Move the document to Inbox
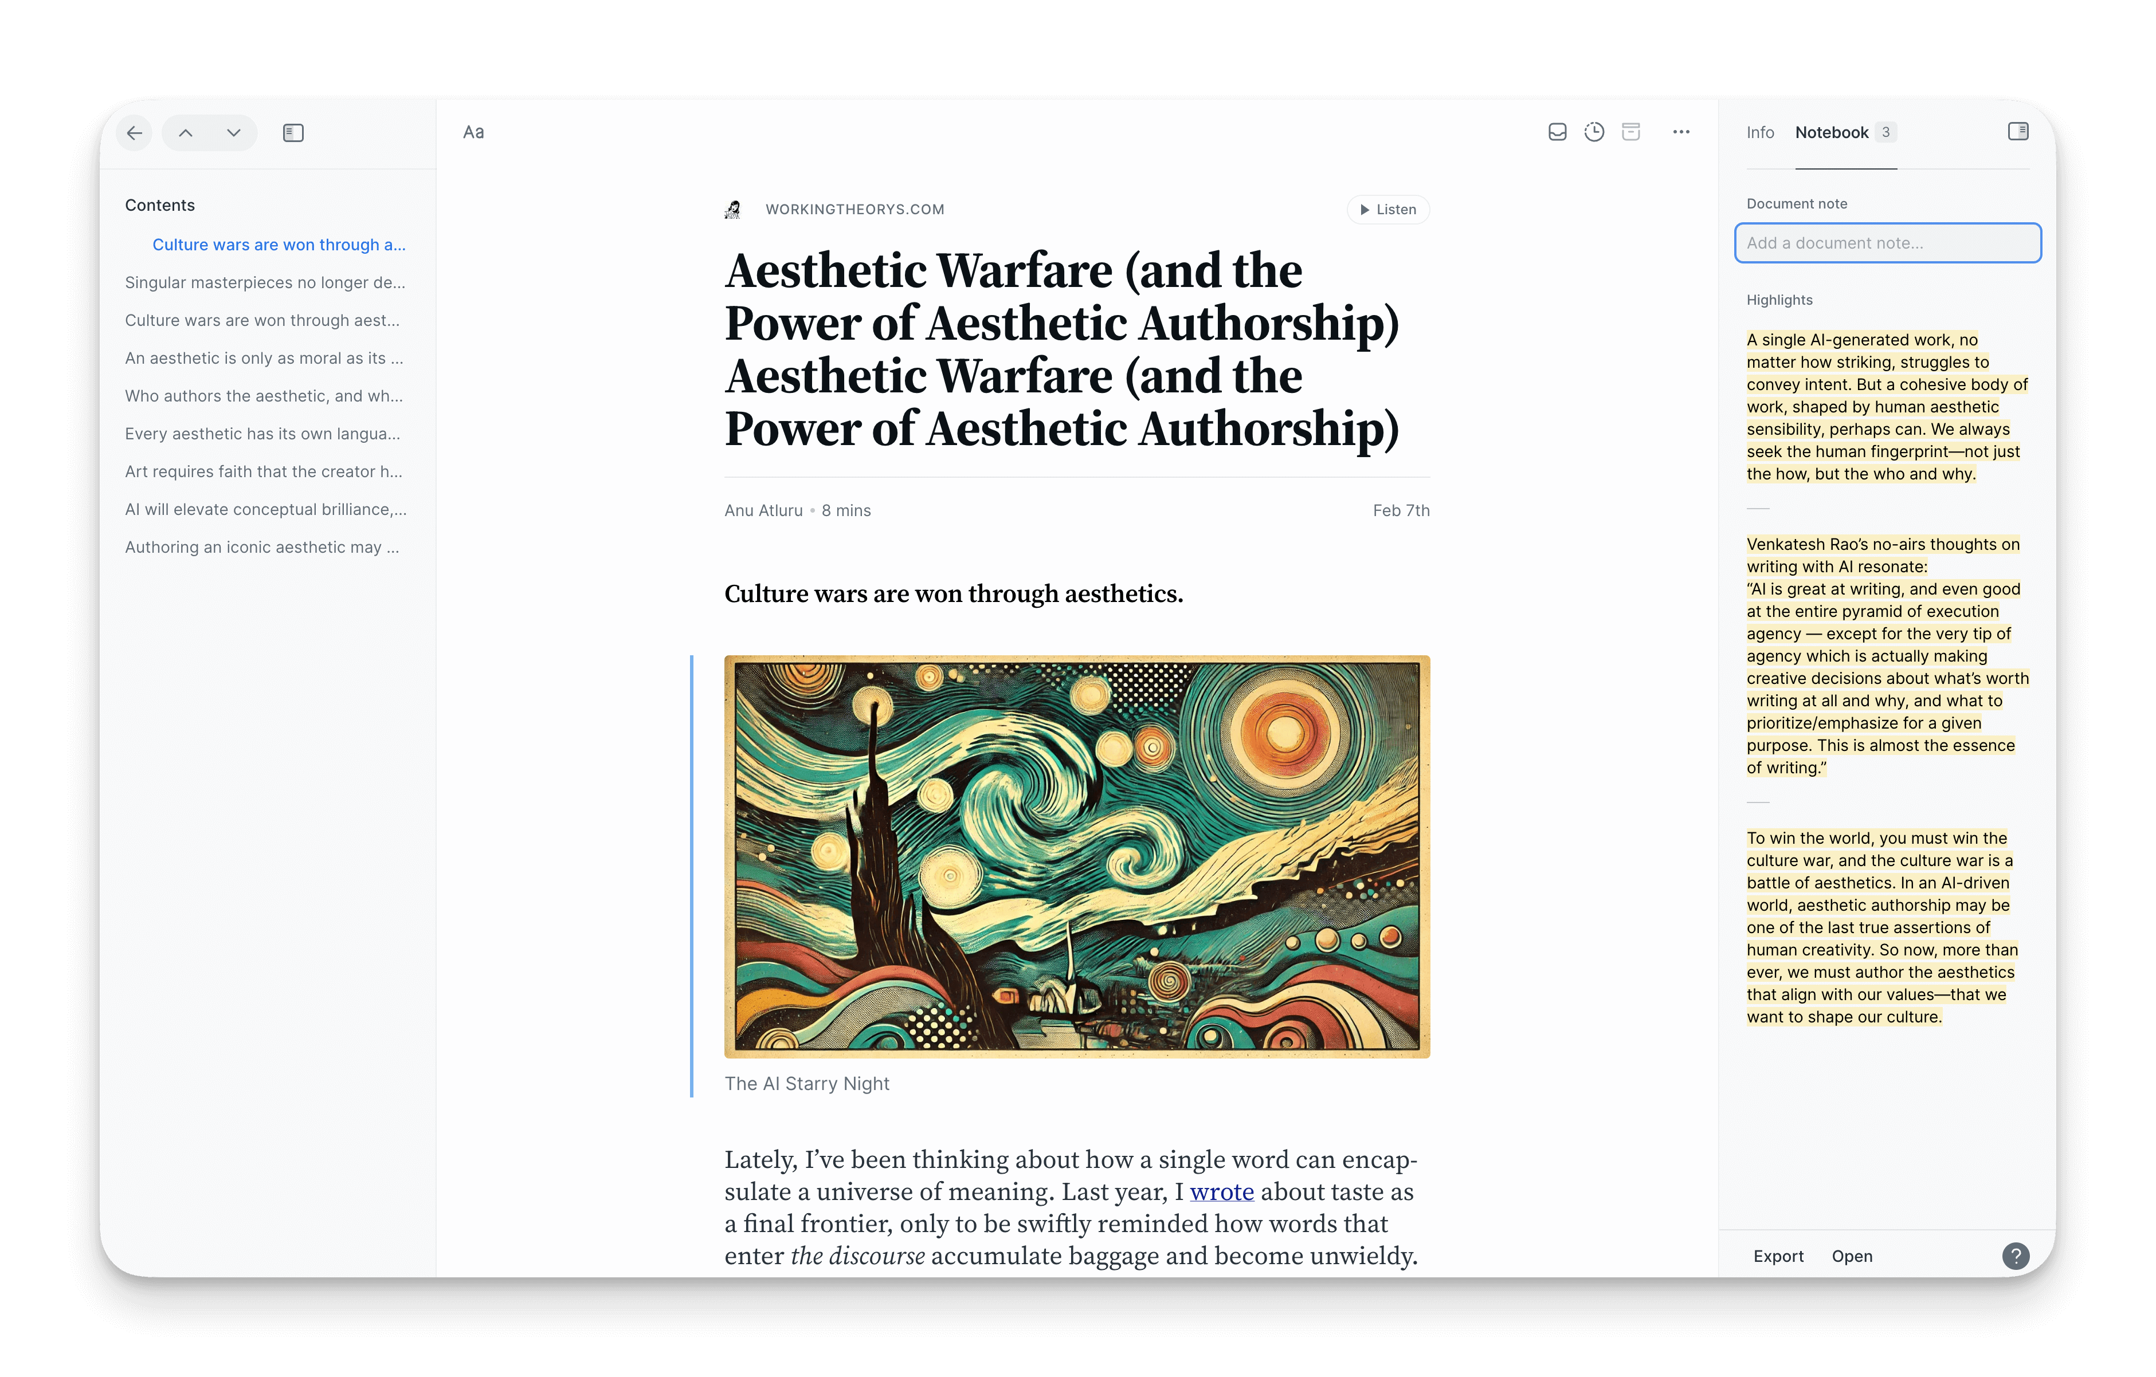 (x=1558, y=132)
